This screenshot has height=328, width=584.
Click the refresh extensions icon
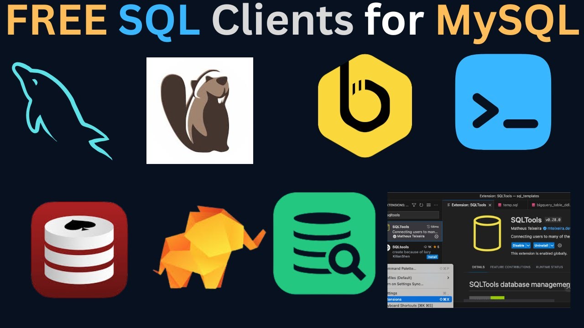(421, 205)
